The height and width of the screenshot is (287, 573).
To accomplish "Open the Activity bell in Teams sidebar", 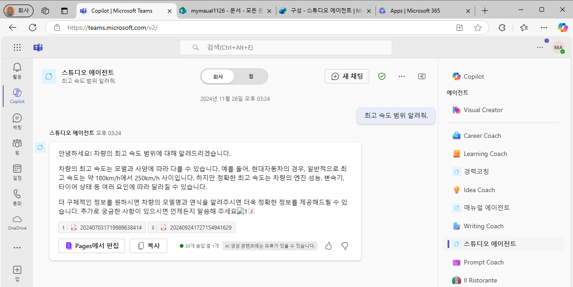I will click(17, 71).
